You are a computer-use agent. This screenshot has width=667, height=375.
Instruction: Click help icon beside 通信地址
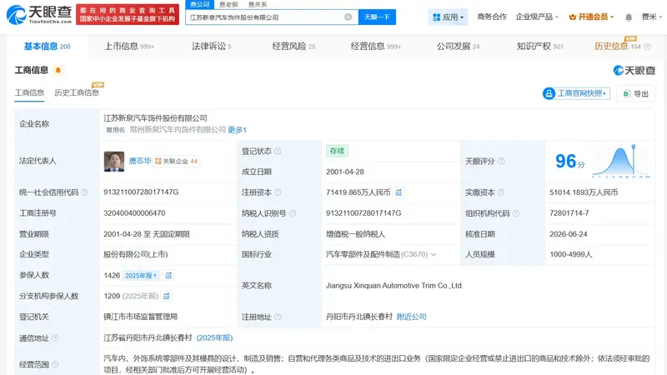pos(54,338)
